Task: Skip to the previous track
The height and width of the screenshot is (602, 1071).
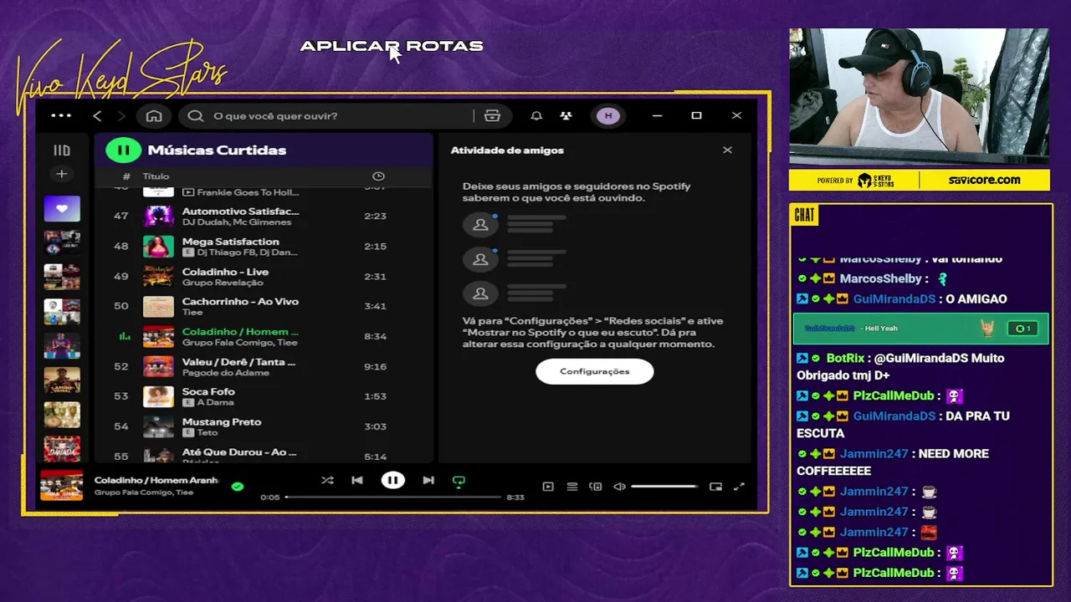Action: (x=357, y=481)
